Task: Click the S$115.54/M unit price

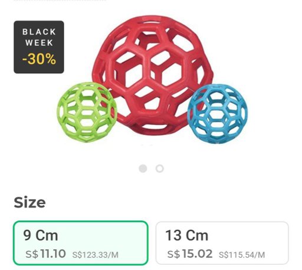Action: [242, 255]
